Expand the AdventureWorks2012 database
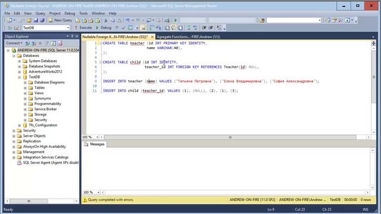The height and width of the screenshot is (214, 381). 20,72
